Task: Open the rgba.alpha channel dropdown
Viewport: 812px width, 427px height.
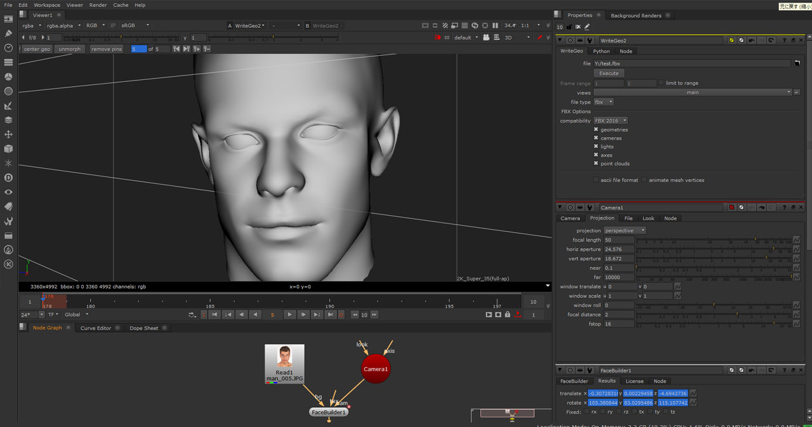Action: pos(63,25)
